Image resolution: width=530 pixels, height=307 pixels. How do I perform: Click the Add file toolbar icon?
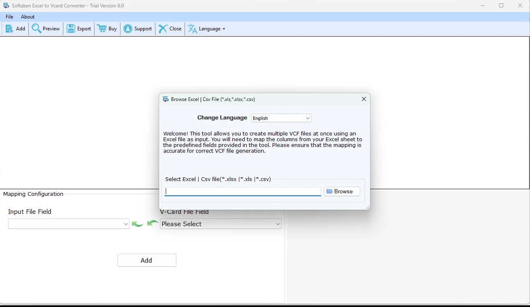click(15, 29)
